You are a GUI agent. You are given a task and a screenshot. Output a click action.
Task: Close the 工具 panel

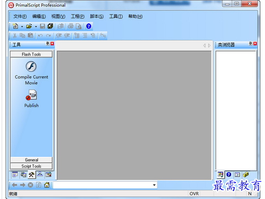coord(52,44)
